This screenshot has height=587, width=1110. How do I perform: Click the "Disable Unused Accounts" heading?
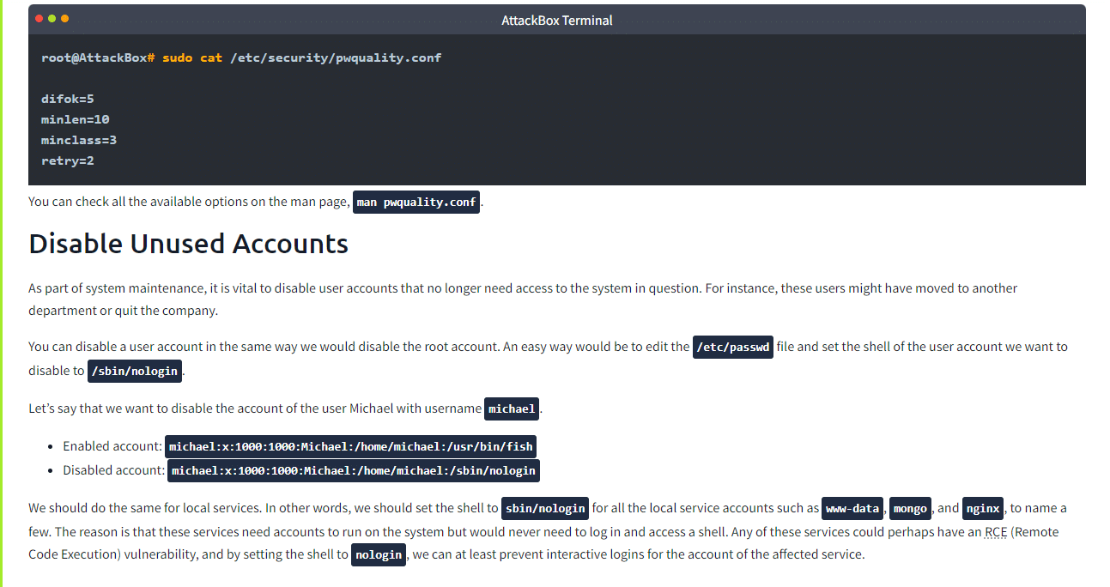(x=188, y=244)
